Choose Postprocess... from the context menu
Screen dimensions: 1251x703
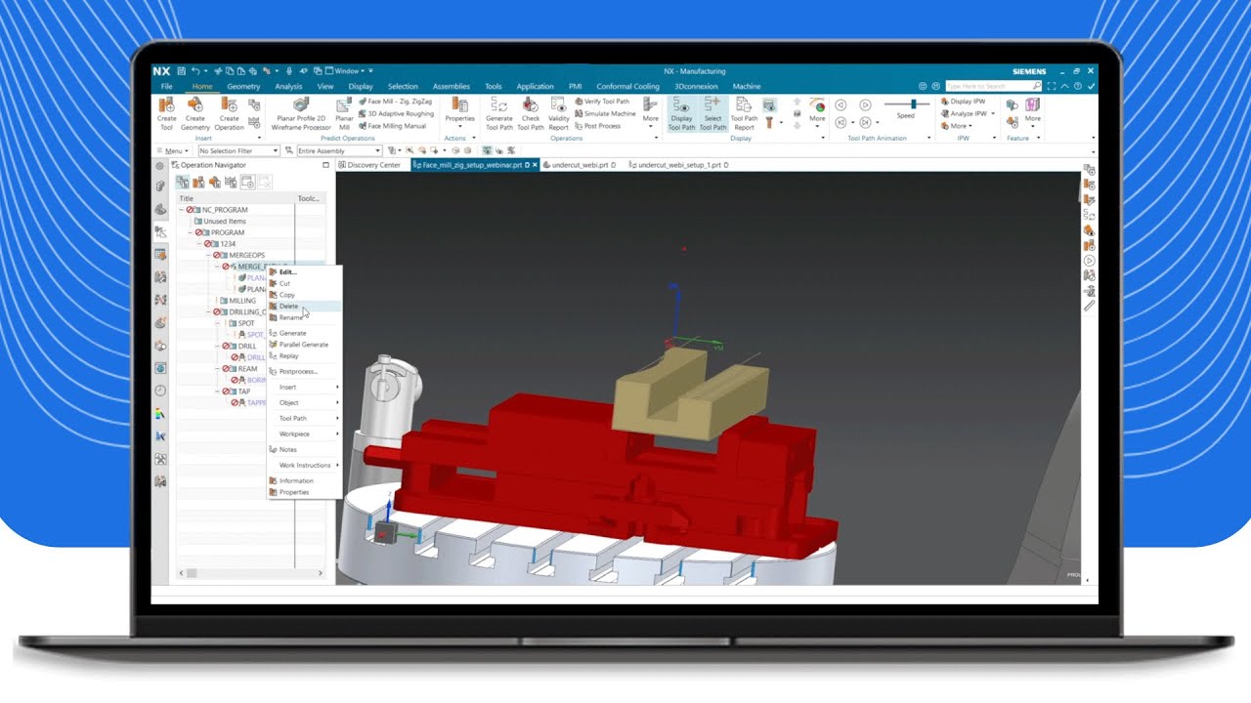coord(305,372)
